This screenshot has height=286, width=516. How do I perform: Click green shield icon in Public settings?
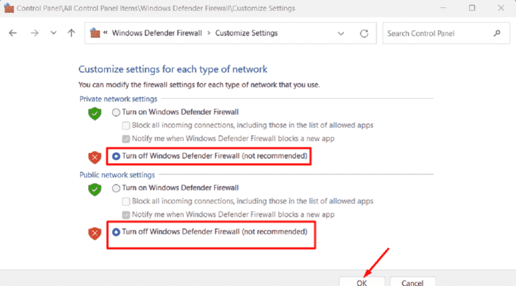coord(95,190)
